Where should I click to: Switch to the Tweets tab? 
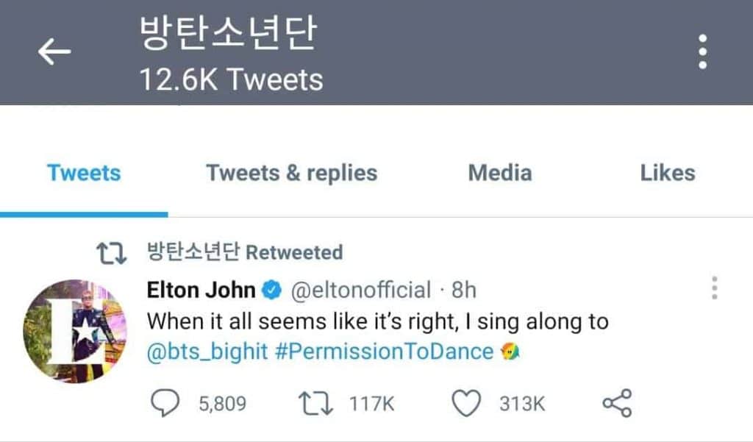pos(84,173)
